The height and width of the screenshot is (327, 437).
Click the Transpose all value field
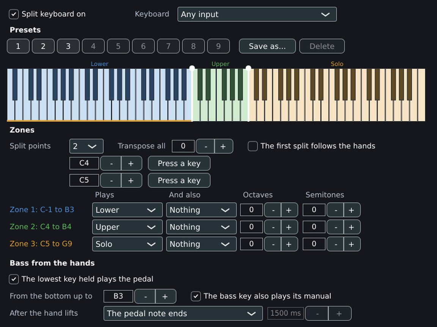183,146
